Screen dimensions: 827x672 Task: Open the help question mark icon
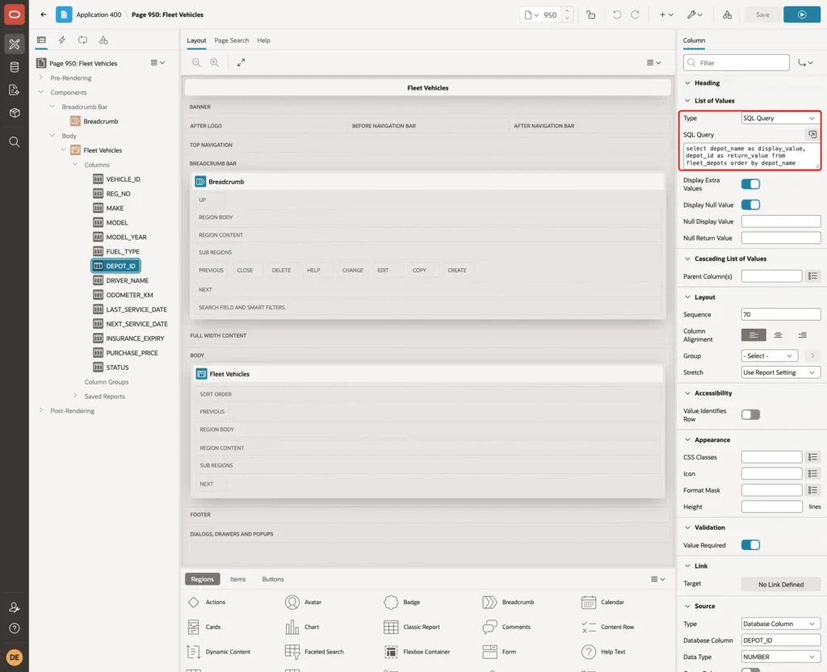[x=15, y=628]
